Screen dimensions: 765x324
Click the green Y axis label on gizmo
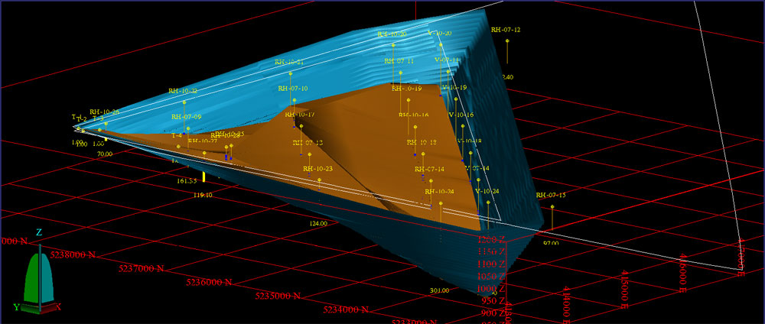coord(15,307)
